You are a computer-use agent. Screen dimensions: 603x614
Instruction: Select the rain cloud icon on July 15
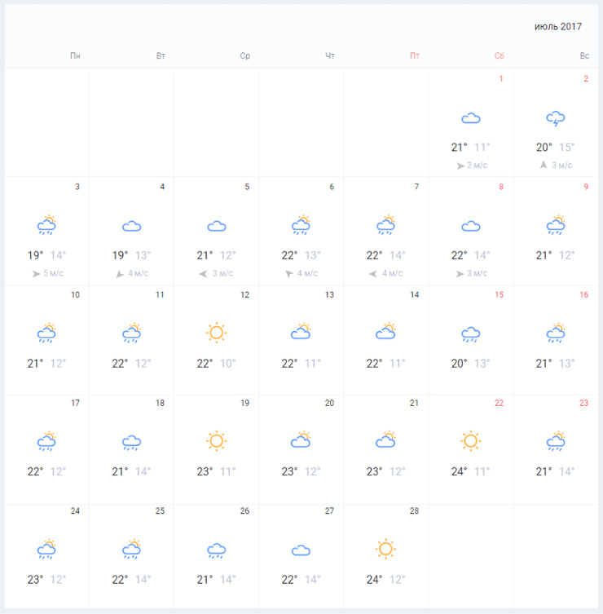point(470,334)
